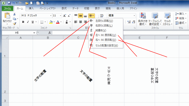Select column B header
The image size is (189, 106).
pos(48,38)
